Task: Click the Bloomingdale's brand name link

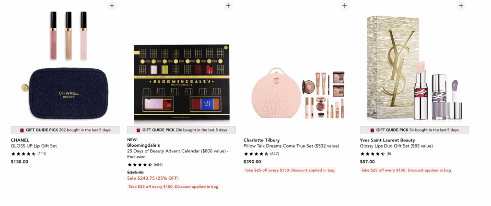Action: point(144,145)
